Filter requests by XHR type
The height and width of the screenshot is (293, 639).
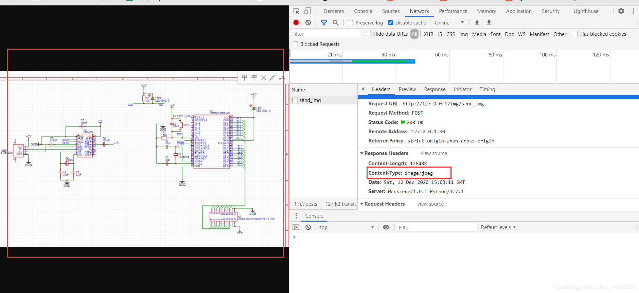click(428, 34)
